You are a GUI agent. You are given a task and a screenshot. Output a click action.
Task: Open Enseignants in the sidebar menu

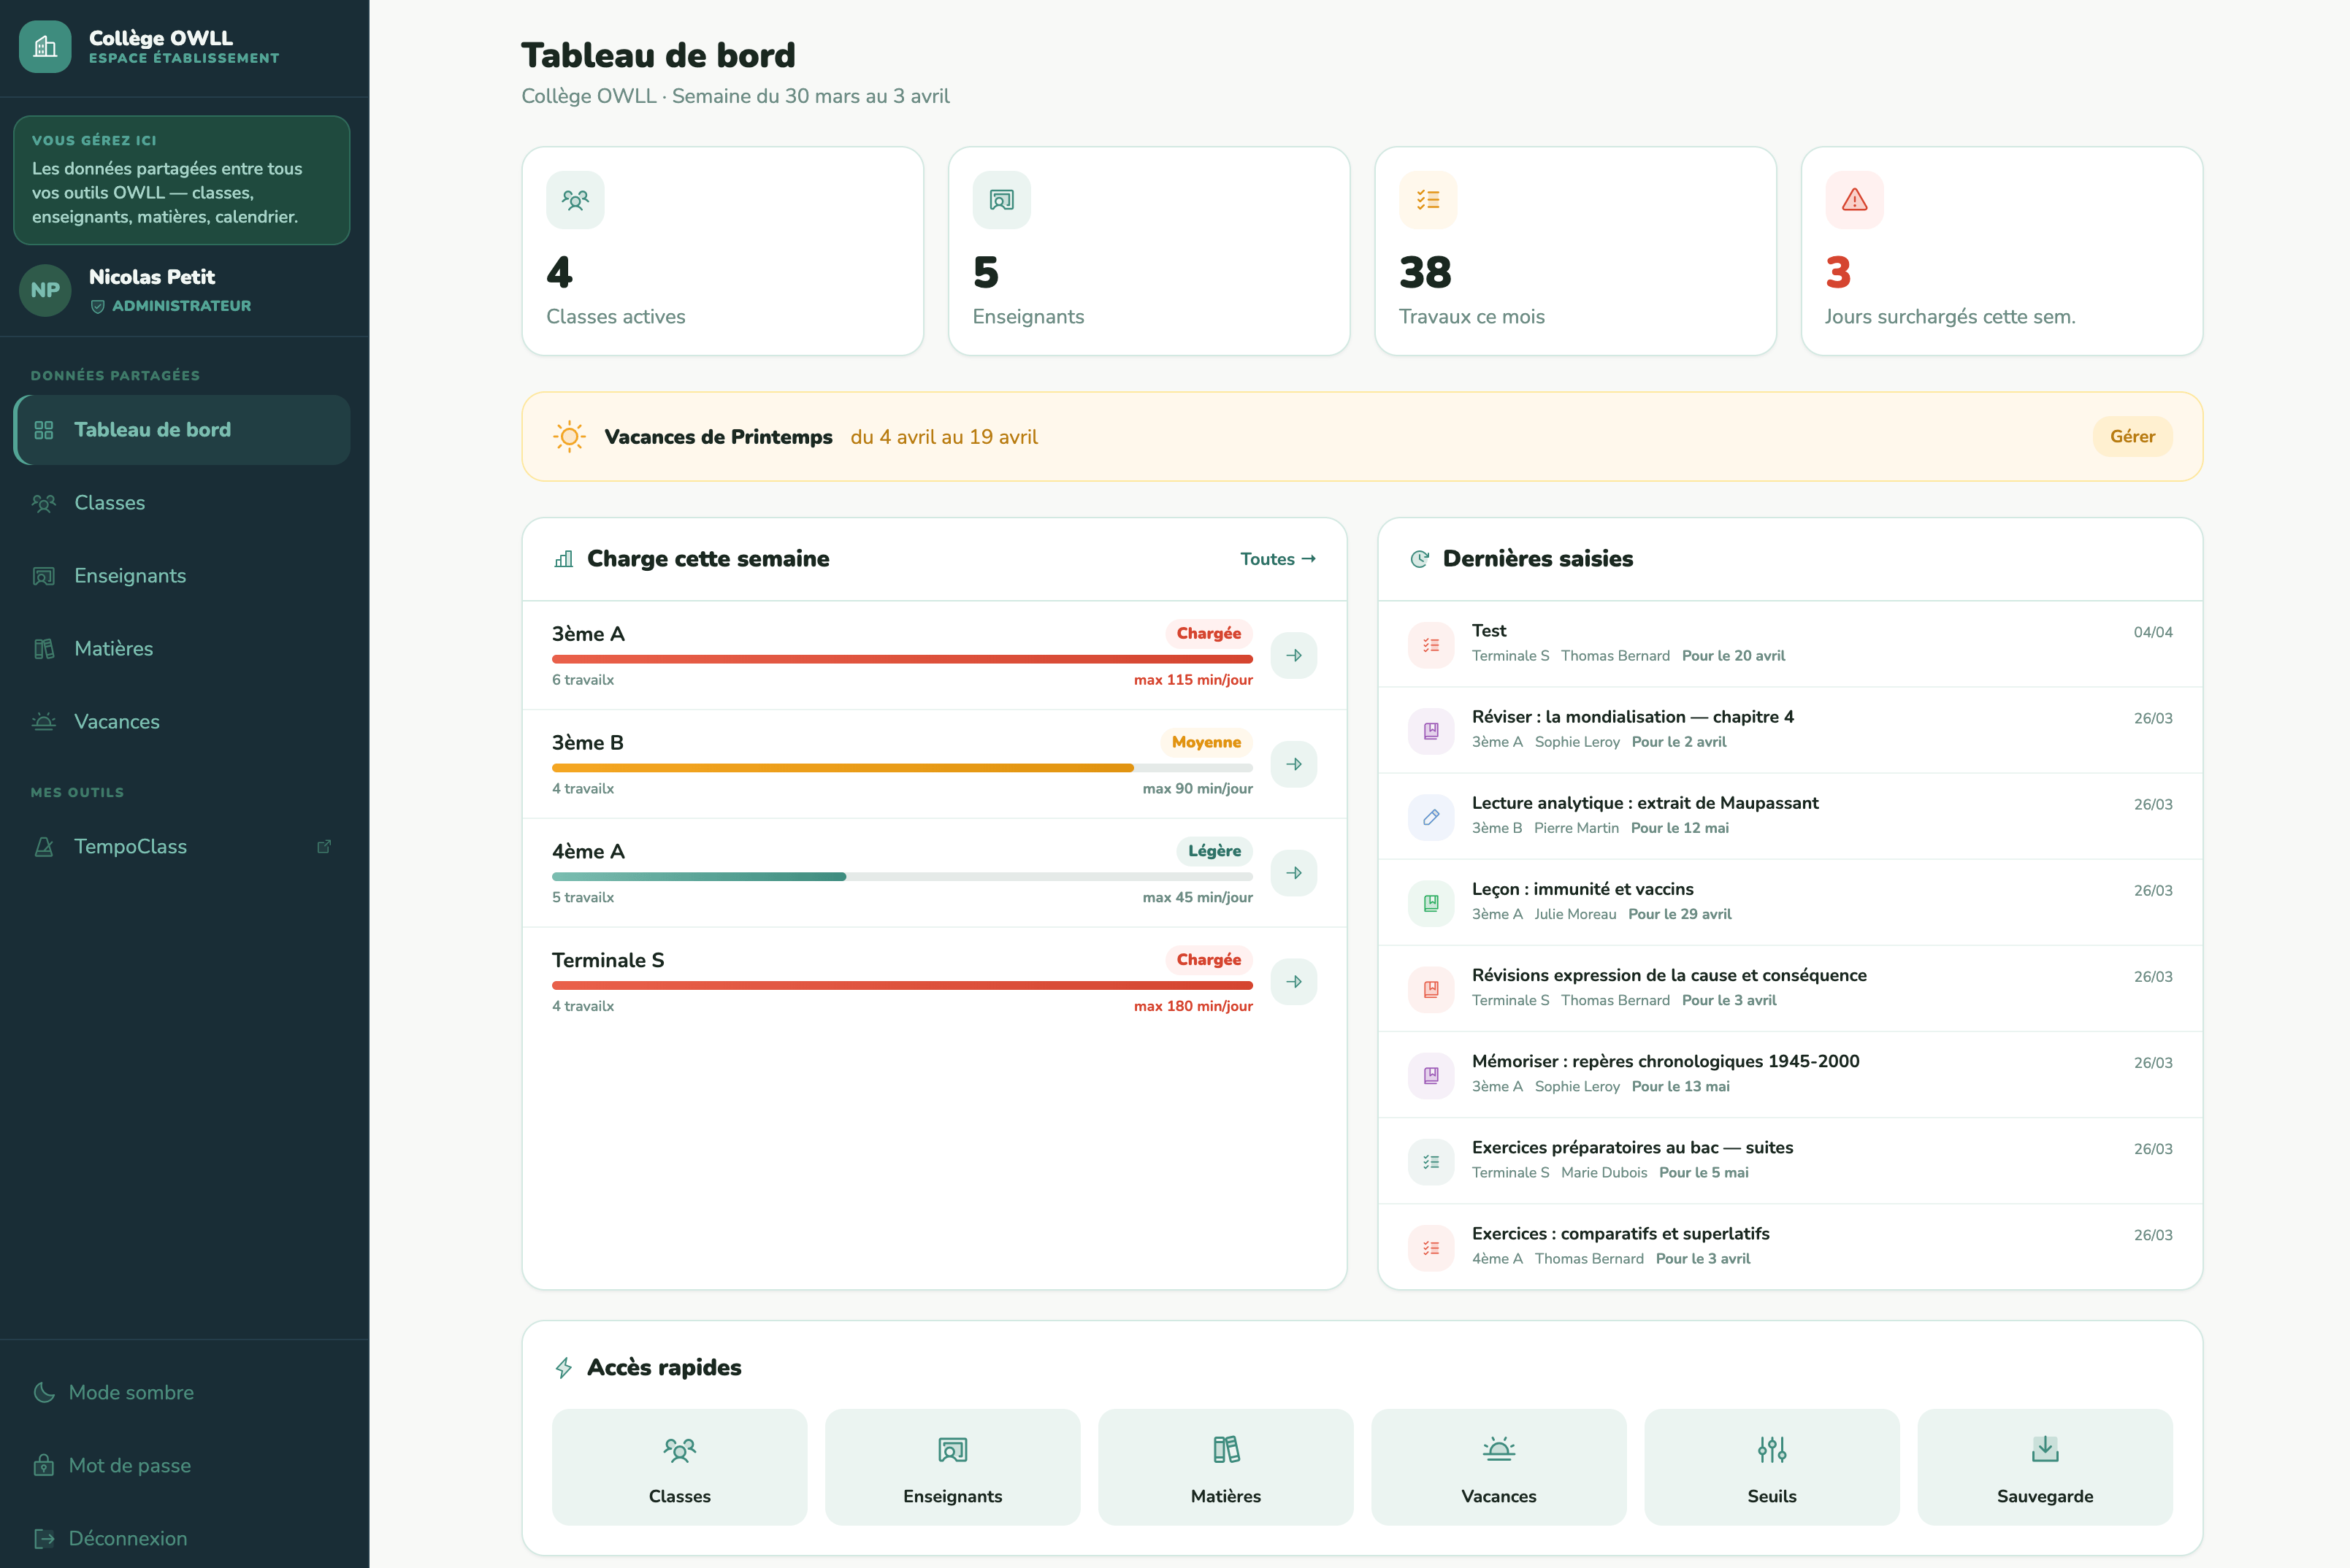tap(182, 576)
